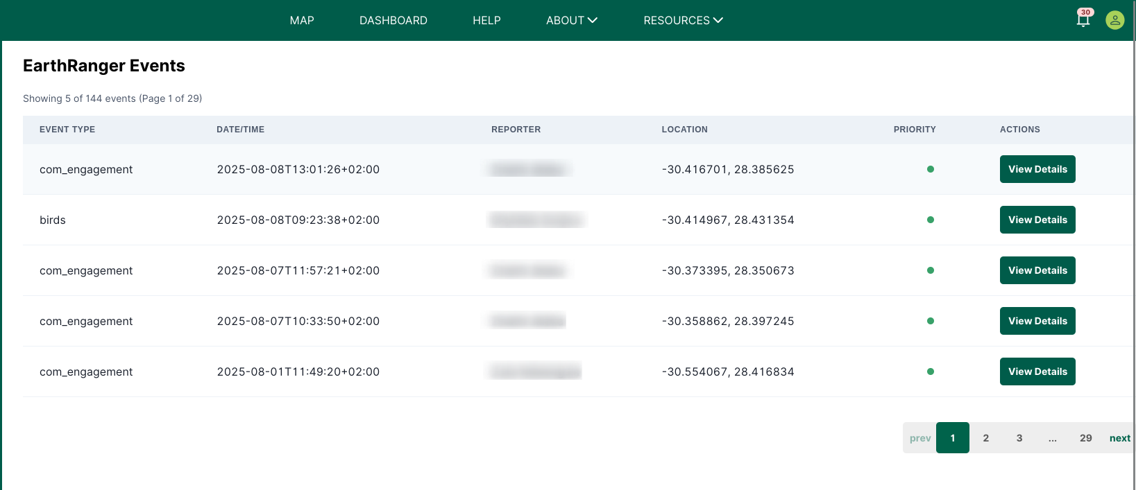Select location -30.373395, 28.350673

point(728,270)
